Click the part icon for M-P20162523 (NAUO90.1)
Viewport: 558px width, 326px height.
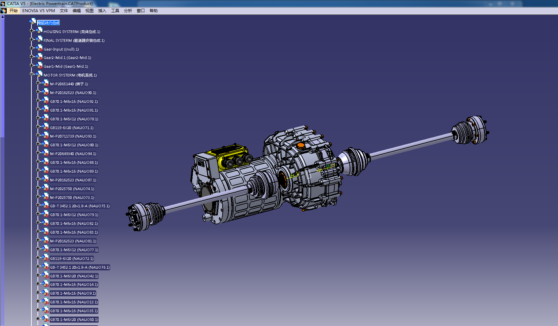pos(45,92)
